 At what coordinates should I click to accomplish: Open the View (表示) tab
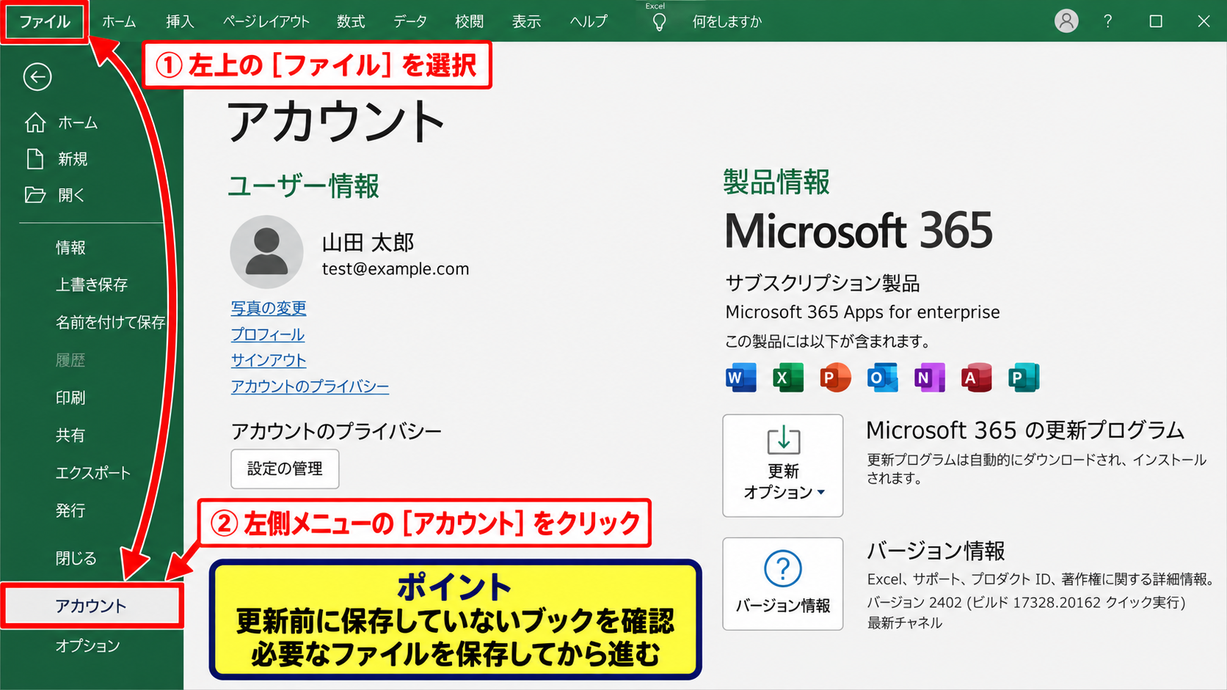point(526,22)
